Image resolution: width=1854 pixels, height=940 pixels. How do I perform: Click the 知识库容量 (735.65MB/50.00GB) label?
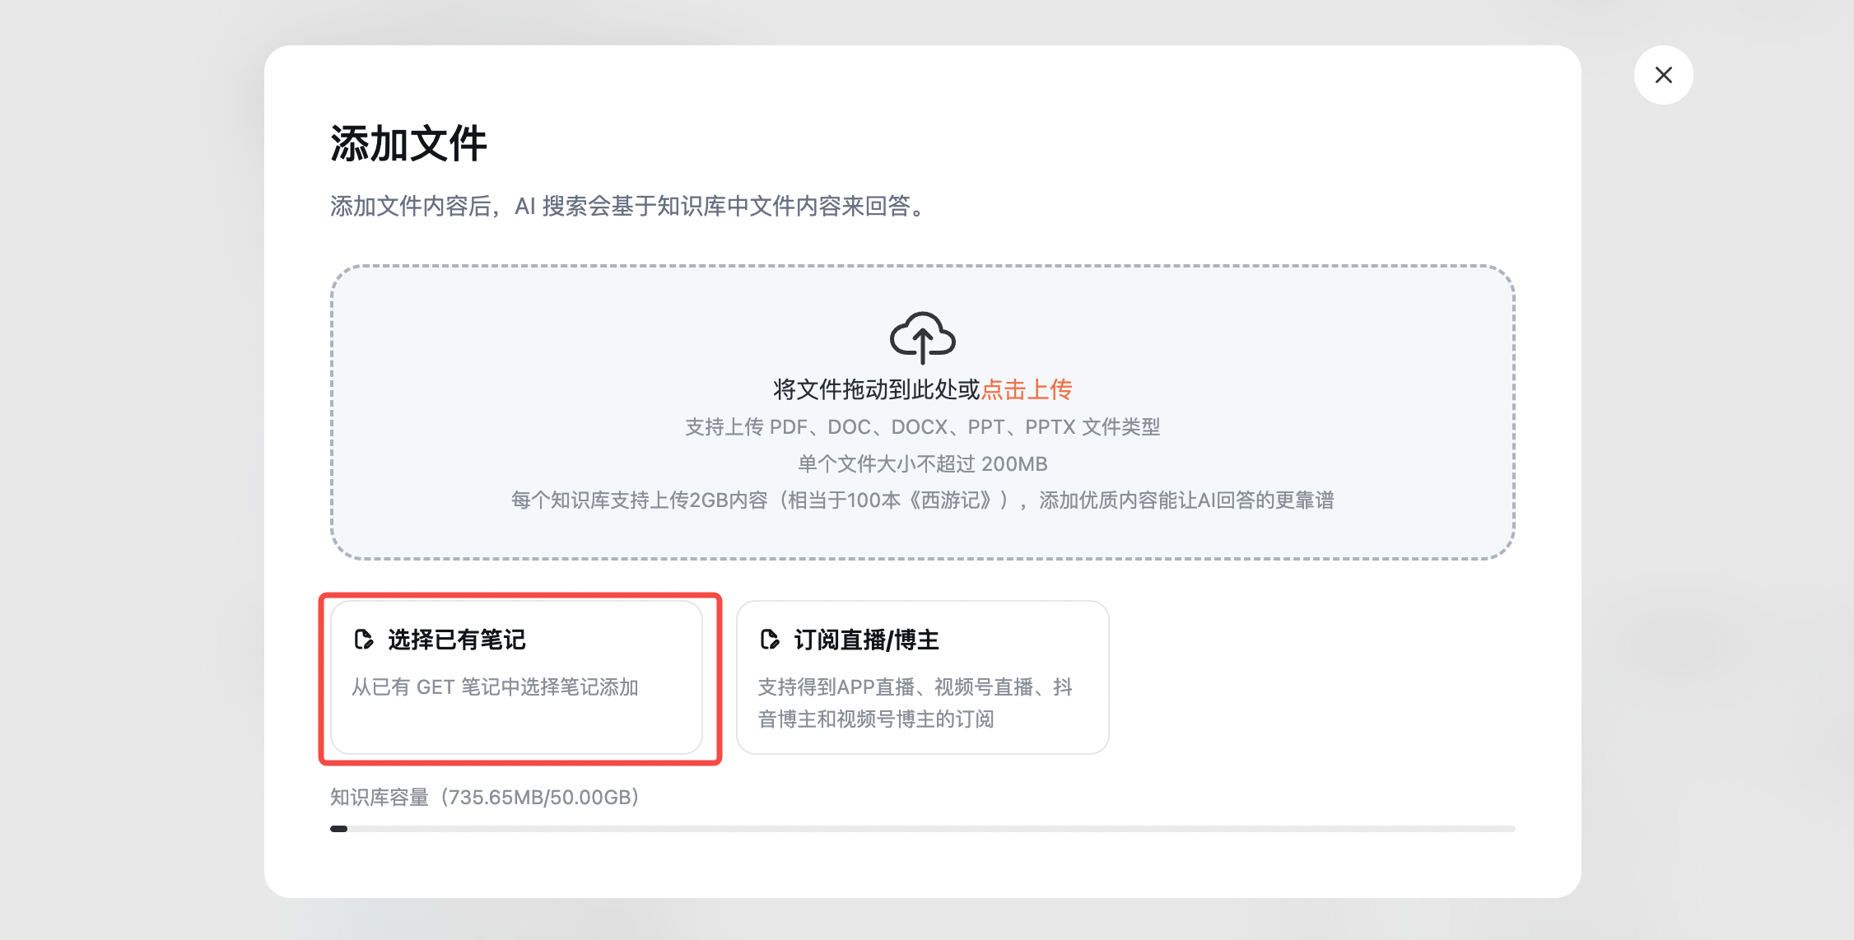485,797
